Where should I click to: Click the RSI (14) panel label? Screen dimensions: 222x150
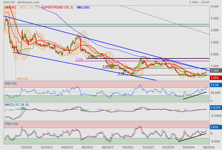pyautogui.click(x=11, y=84)
